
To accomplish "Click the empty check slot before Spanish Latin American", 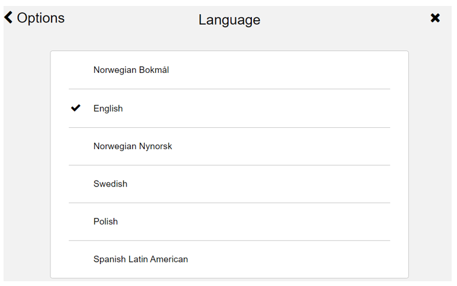I will click(75, 259).
